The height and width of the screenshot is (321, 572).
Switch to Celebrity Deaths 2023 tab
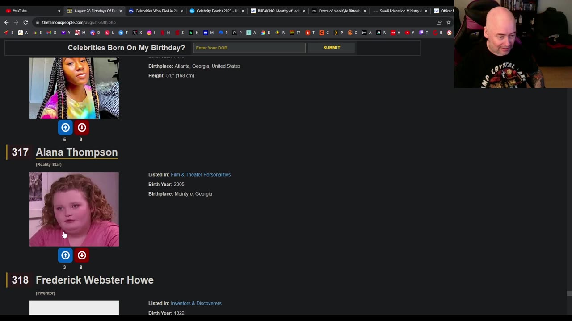click(216, 11)
